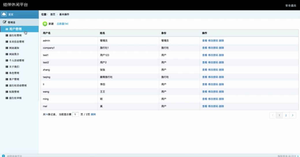Click 查看 for user 李四
Viewport: 300px width, 157px height.
tap(204, 84)
